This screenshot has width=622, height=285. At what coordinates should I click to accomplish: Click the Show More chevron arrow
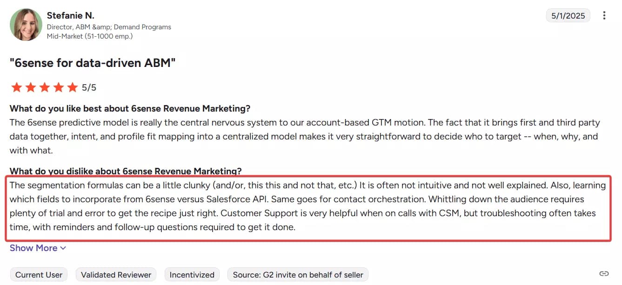tap(63, 248)
